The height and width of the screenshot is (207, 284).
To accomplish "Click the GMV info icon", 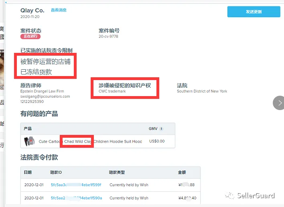I will click(x=161, y=129).
